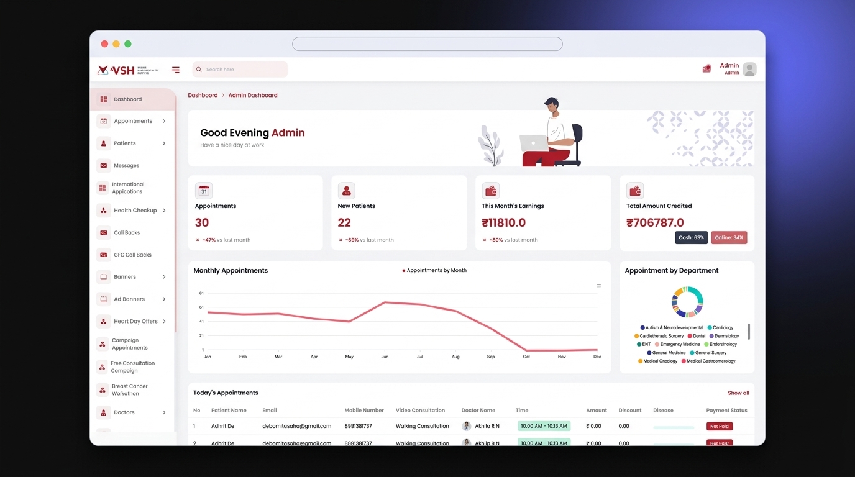Image resolution: width=855 pixels, height=477 pixels.
Task: Click the department legend scrollbar
Action: 749,331
